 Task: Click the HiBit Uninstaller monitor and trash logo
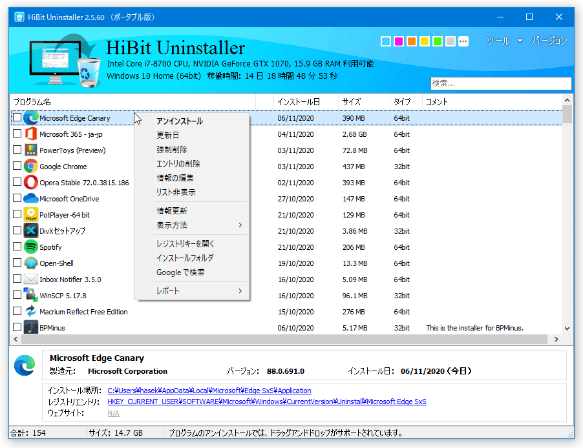(x=65, y=61)
